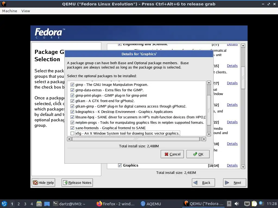
Task: Toggle sane-frontends checkbox
Action: point(72,128)
